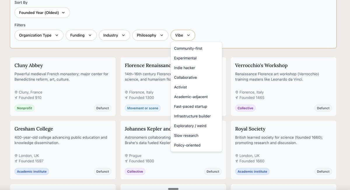Open the Philosophy filter dropdown
The image size is (350, 190).
[150, 35]
